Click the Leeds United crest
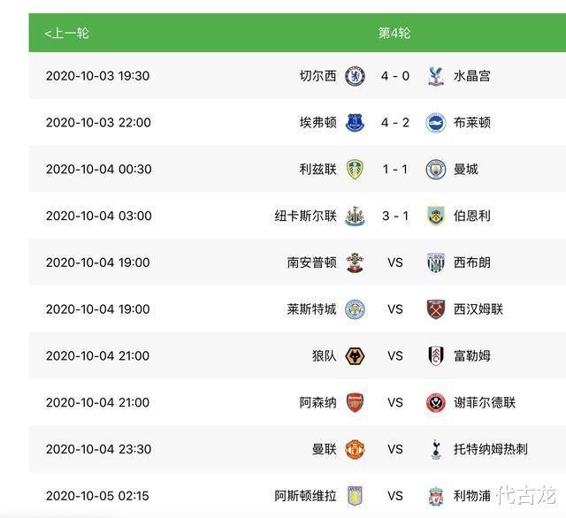 [355, 169]
